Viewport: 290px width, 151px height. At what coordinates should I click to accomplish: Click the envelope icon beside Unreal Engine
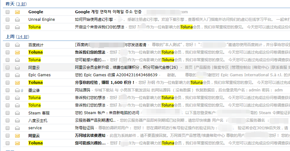click(x=17, y=20)
